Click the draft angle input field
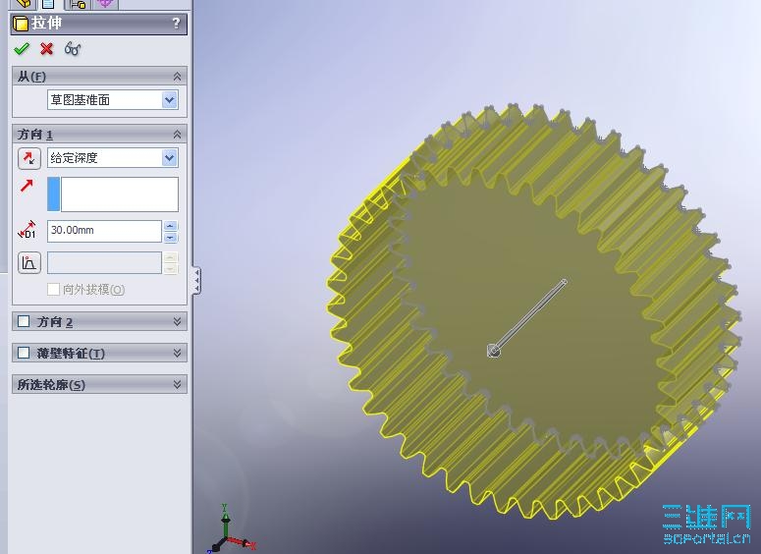The width and height of the screenshot is (761, 554). click(x=104, y=262)
